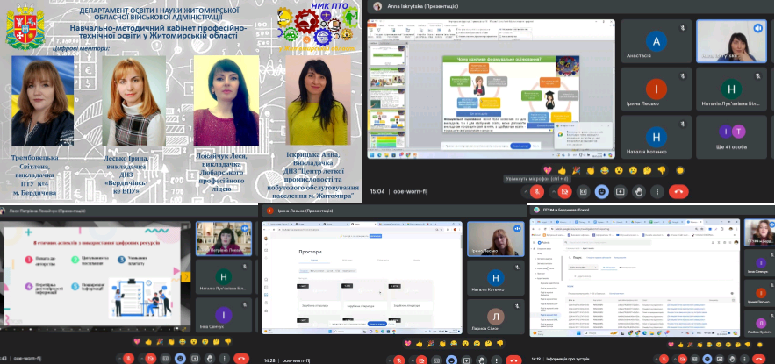The width and height of the screenshot is (775, 364).
Task: Raise hand in the 15:04 meeting
Action: 639,190
